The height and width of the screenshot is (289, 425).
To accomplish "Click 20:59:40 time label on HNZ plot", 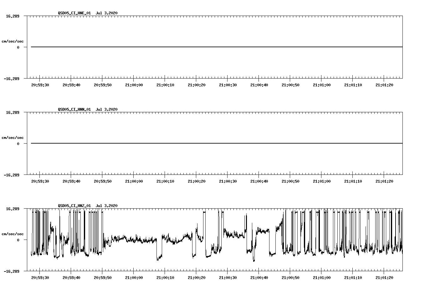I will (71, 278).
